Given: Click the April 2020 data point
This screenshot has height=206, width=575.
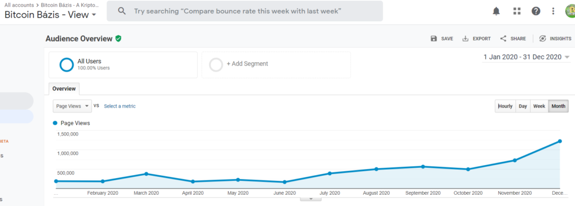Looking at the screenshot, I should click(x=193, y=181).
